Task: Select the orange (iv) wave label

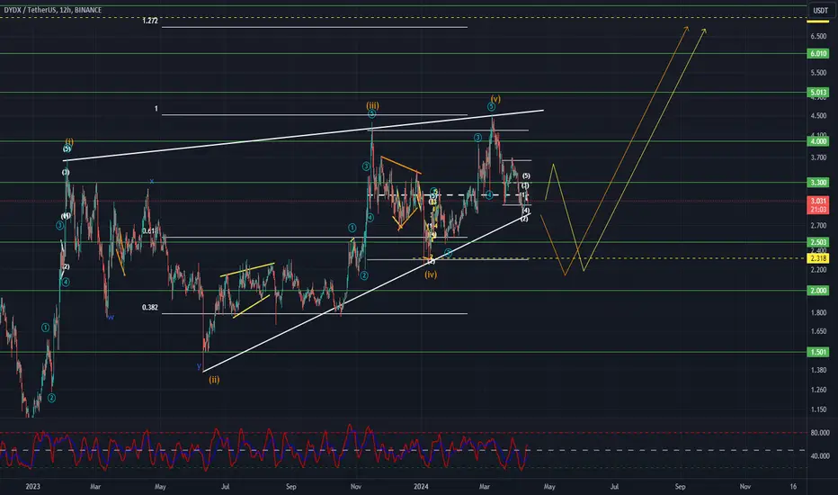Action: pyautogui.click(x=431, y=274)
